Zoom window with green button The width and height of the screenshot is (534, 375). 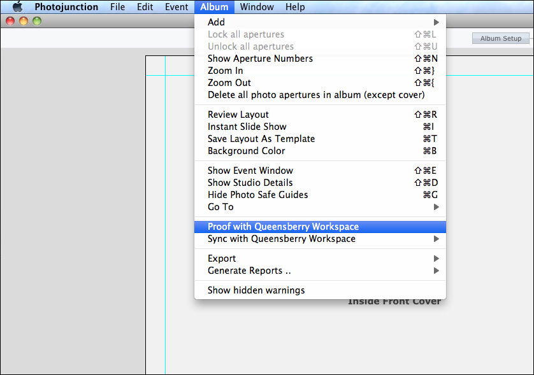point(37,21)
